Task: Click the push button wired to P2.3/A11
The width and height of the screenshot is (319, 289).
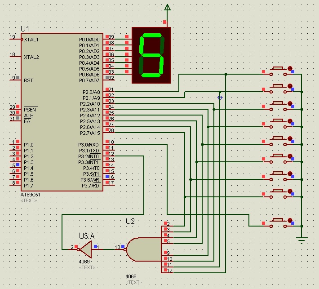Action: (278, 124)
